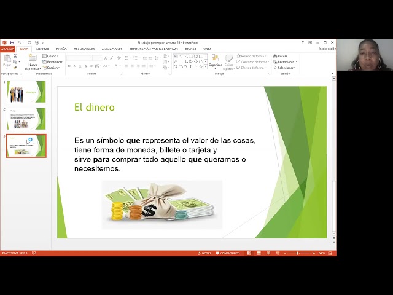
Task: Toggle Italic (K) formatting
Action: (x=75, y=66)
